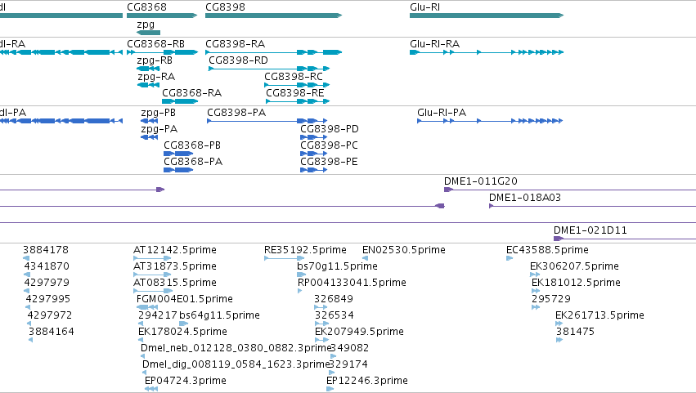The width and height of the screenshot is (696, 393).
Task: Select bs64g11.5prime feature
Action: click(183, 324)
